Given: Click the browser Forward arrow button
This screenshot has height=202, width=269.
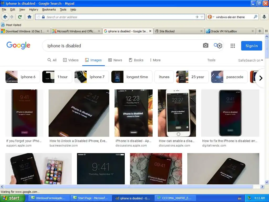Looking at the screenshot, I should tap(12, 17).
